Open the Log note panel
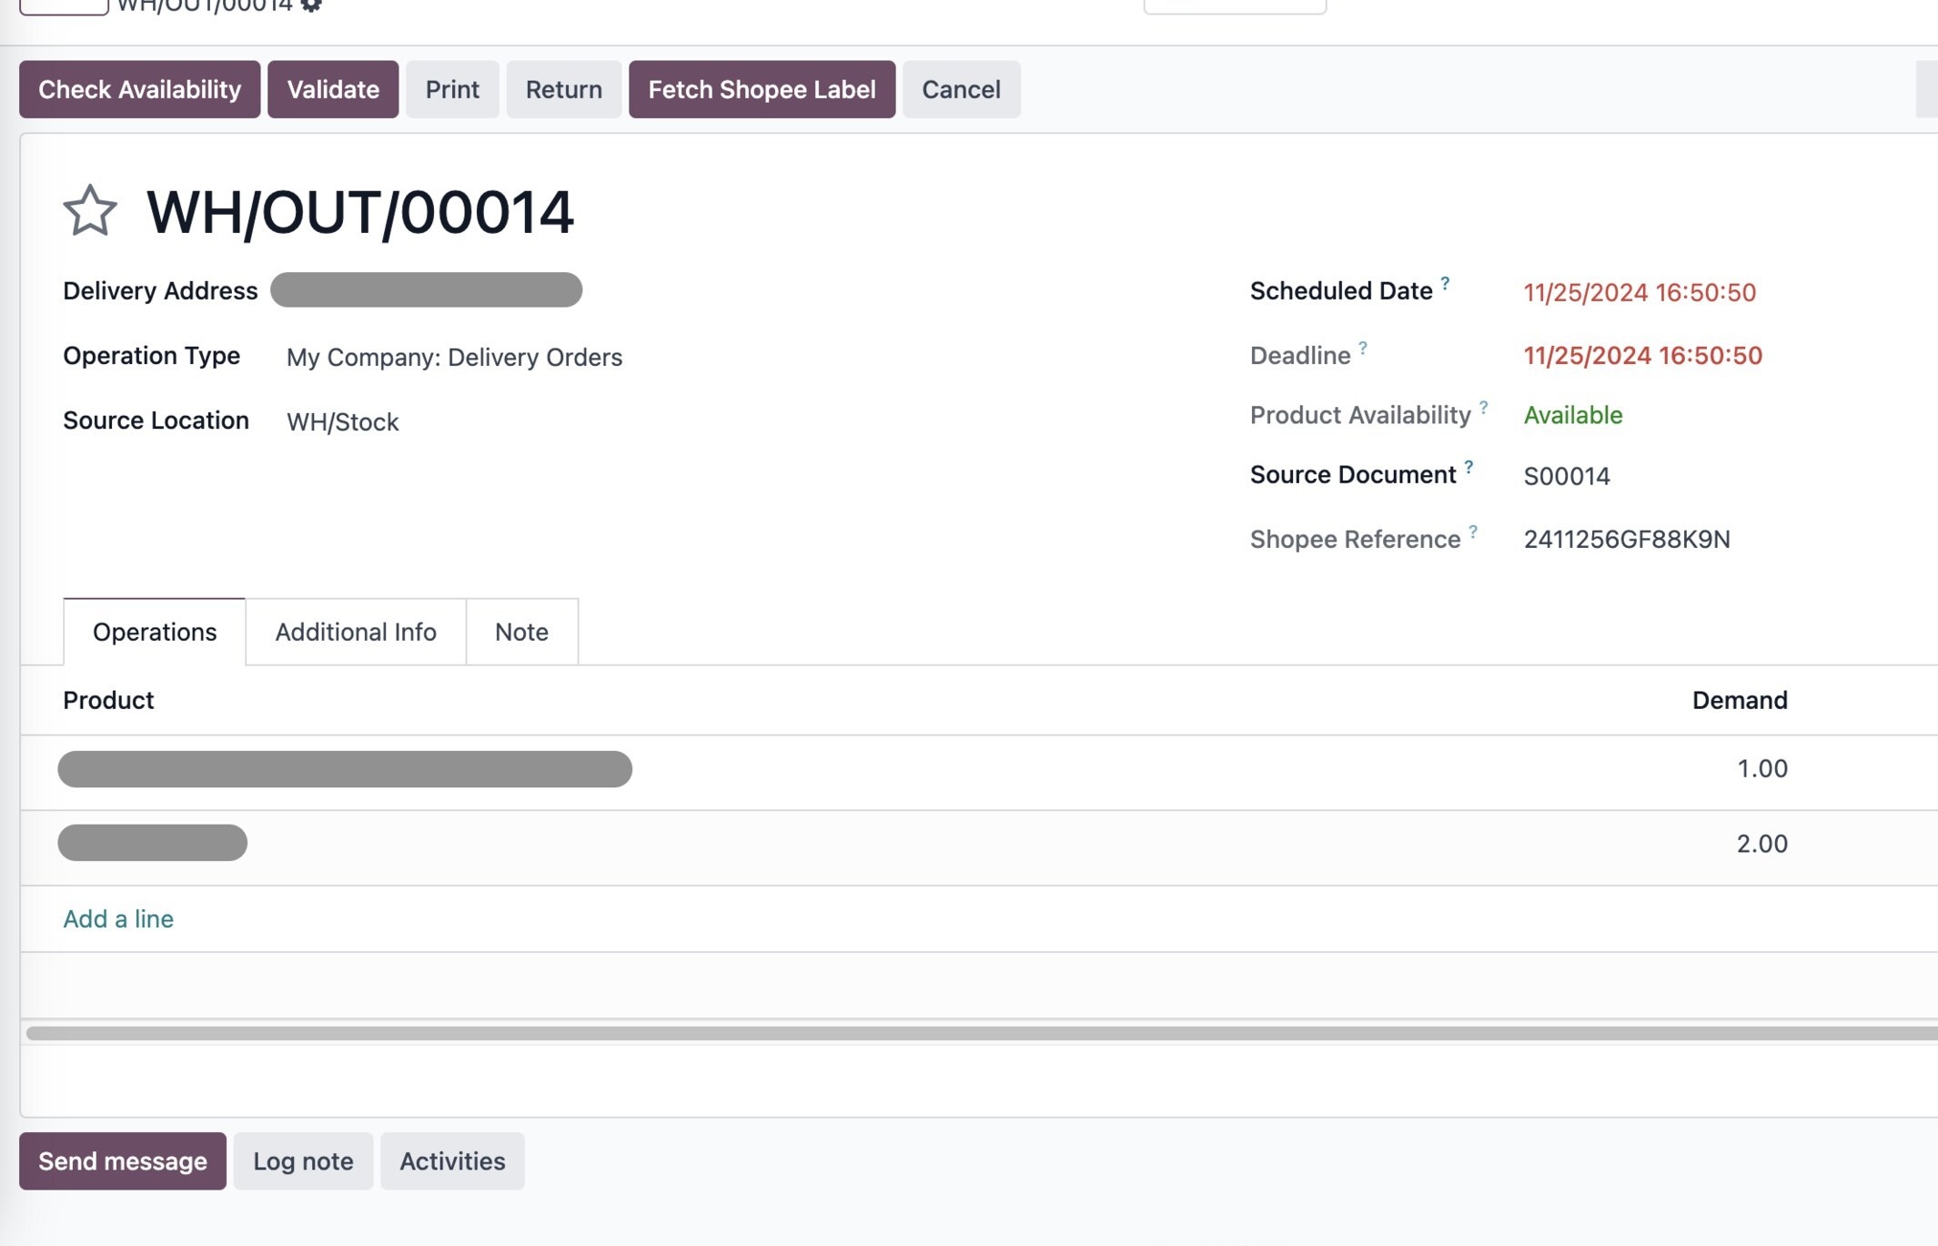Image resolution: width=1938 pixels, height=1246 pixels. [302, 1160]
